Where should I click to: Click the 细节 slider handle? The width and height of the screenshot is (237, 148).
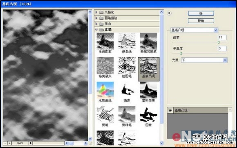219,42
